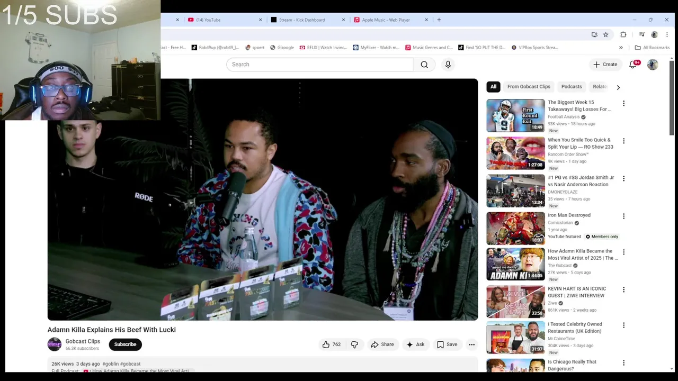Open Music Genres bookmark
The height and width of the screenshot is (381, 678).
pos(429,48)
